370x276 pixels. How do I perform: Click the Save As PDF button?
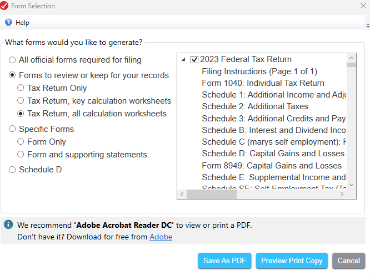[224, 260]
